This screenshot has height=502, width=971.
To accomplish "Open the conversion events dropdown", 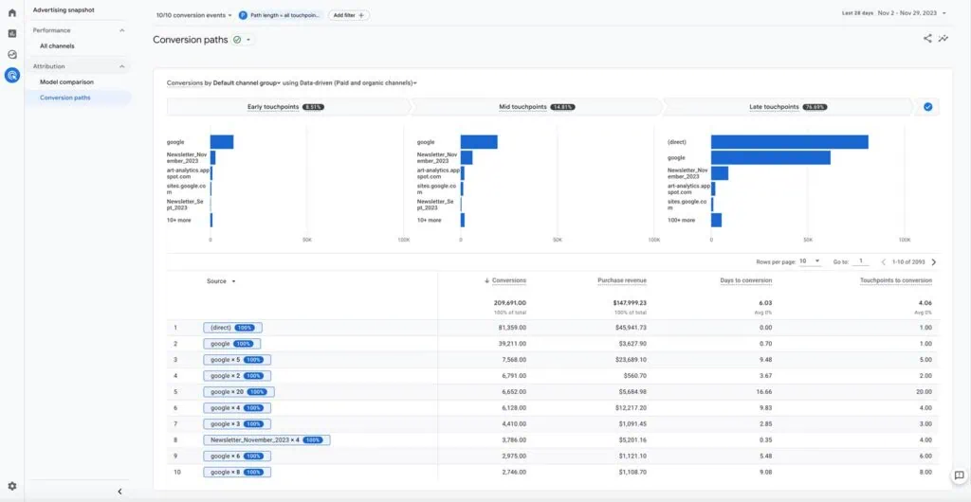I will click(x=194, y=15).
